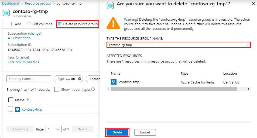Click the trash icon for Delete resource group
The height and width of the screenshot is (138, 257).
[x=60, y=24]
